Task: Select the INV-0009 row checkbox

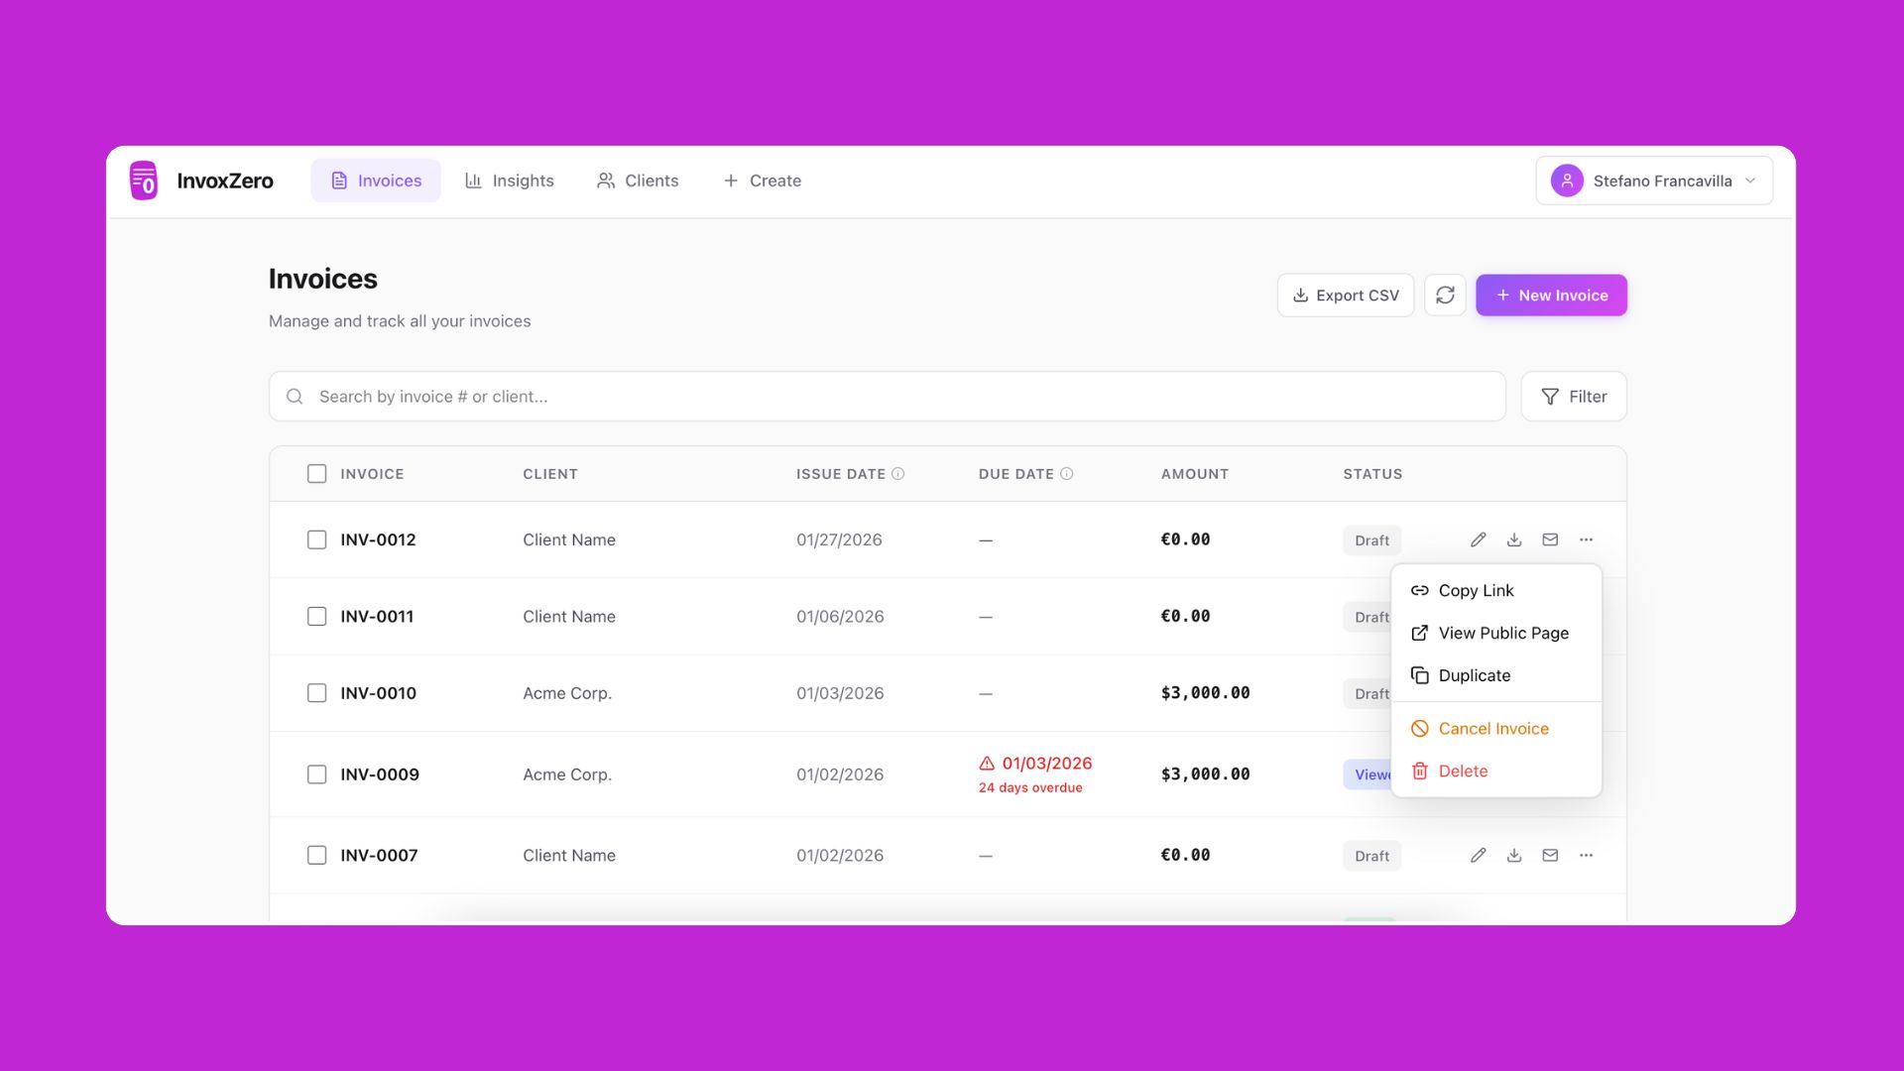Action: tap(316, 774)
